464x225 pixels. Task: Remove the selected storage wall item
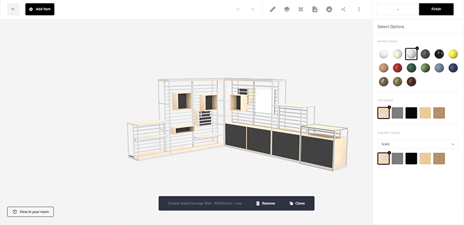point(265,203)
